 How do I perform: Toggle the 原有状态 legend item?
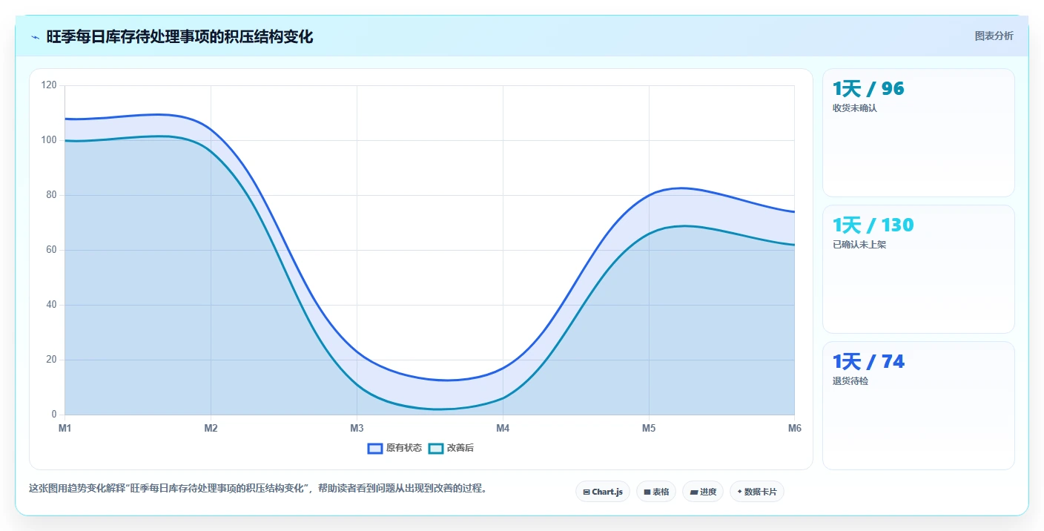pyautogui.click(x=395, y=448)
